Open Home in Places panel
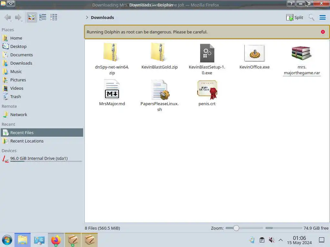Image resolution: width=330 pixels, height=247 pixels. [42, 38]
